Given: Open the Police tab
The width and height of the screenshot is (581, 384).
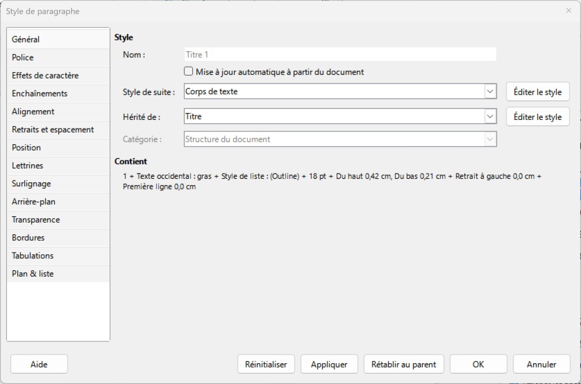Looking at the screenshot, I should [x=23, y=58].
